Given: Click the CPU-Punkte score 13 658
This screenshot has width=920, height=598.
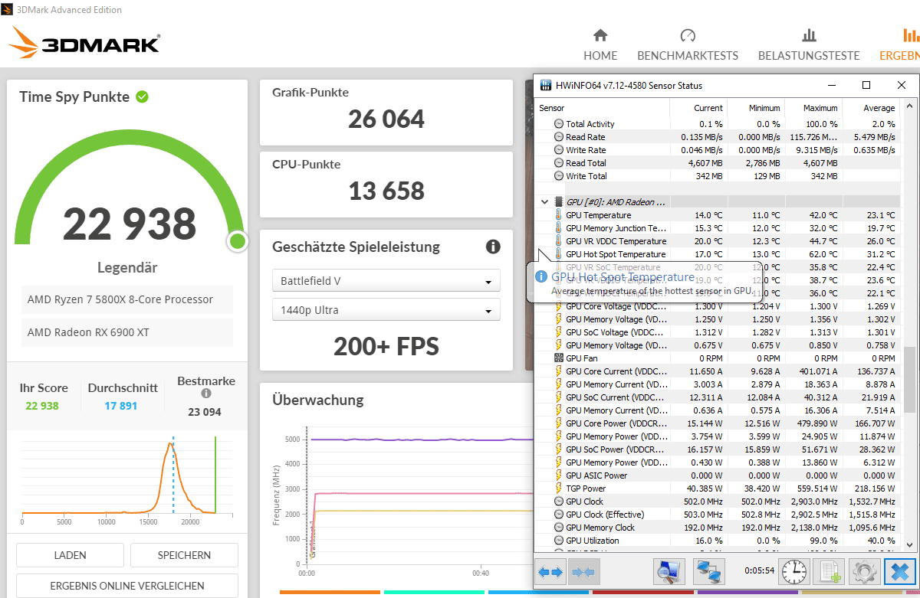Looking at the screenshot, I should click(386, 191).
